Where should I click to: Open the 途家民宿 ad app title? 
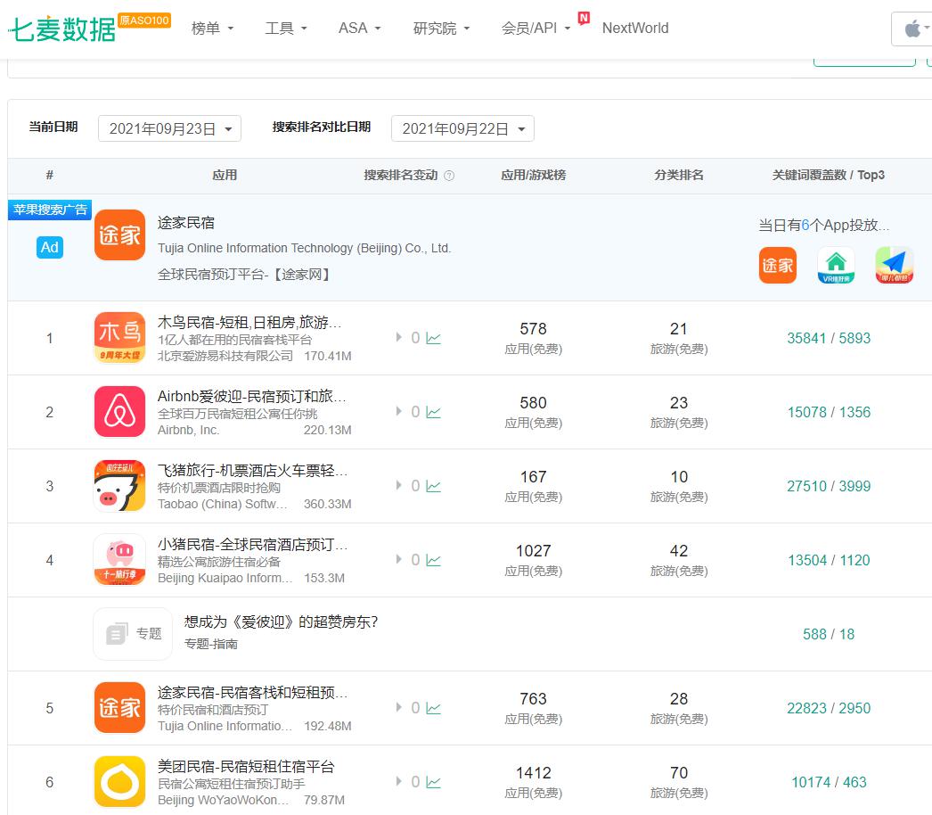point(186,223)
